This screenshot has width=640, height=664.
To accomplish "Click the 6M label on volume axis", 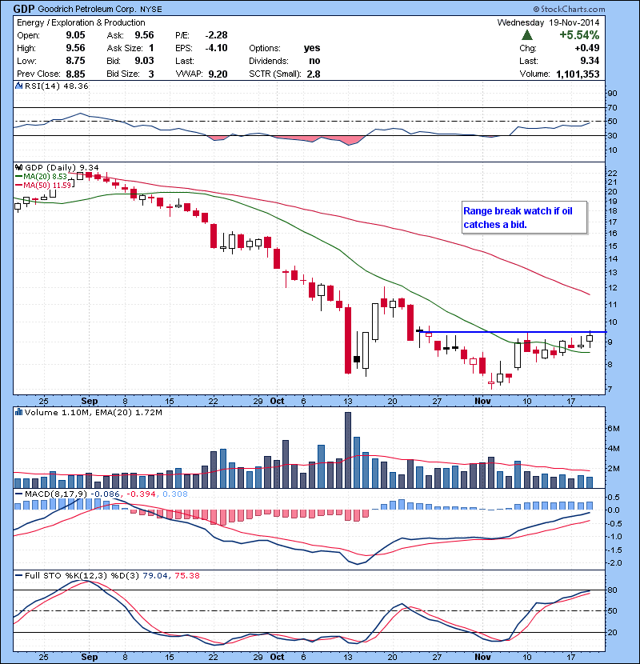I will coord(614,429).
